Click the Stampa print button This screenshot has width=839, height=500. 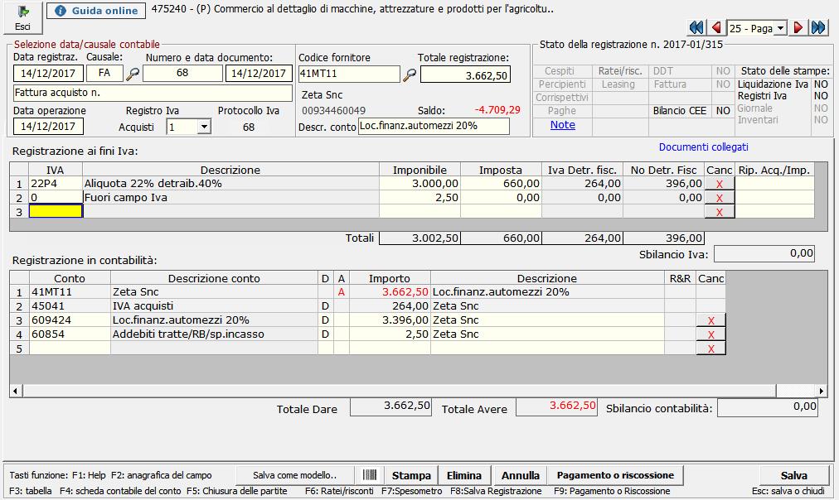(x=411, y=475)
